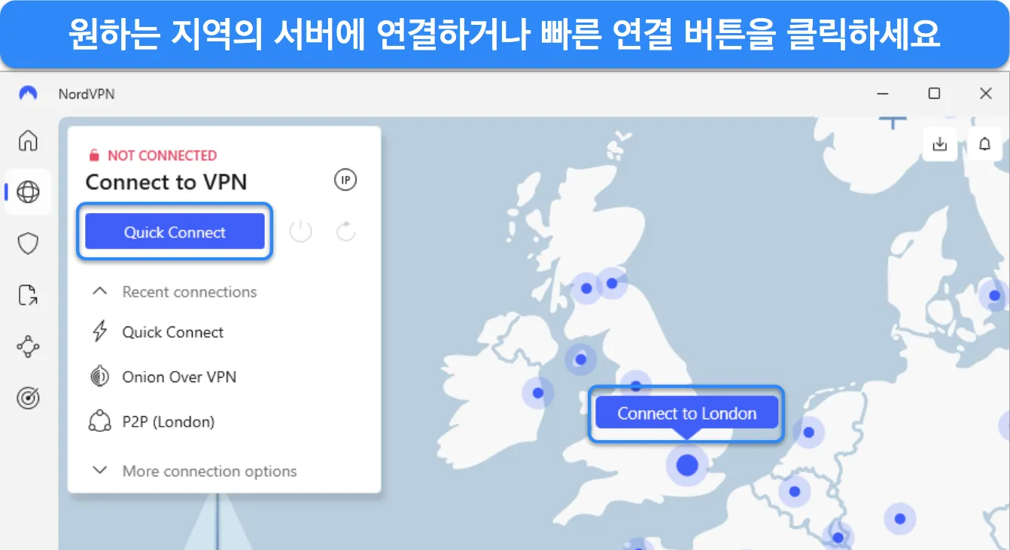Click the Connect to London button
Viewport: 1010px width, 550px height.
click(686, 413)
